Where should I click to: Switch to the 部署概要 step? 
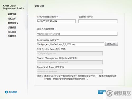coord(12,27)
